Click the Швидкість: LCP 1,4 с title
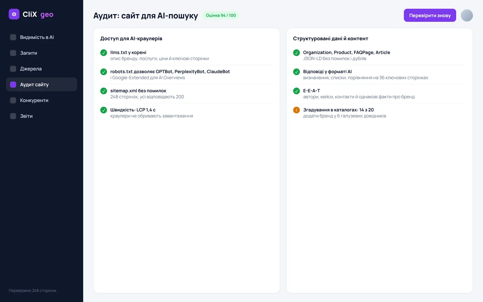 [x=133, y=110]
